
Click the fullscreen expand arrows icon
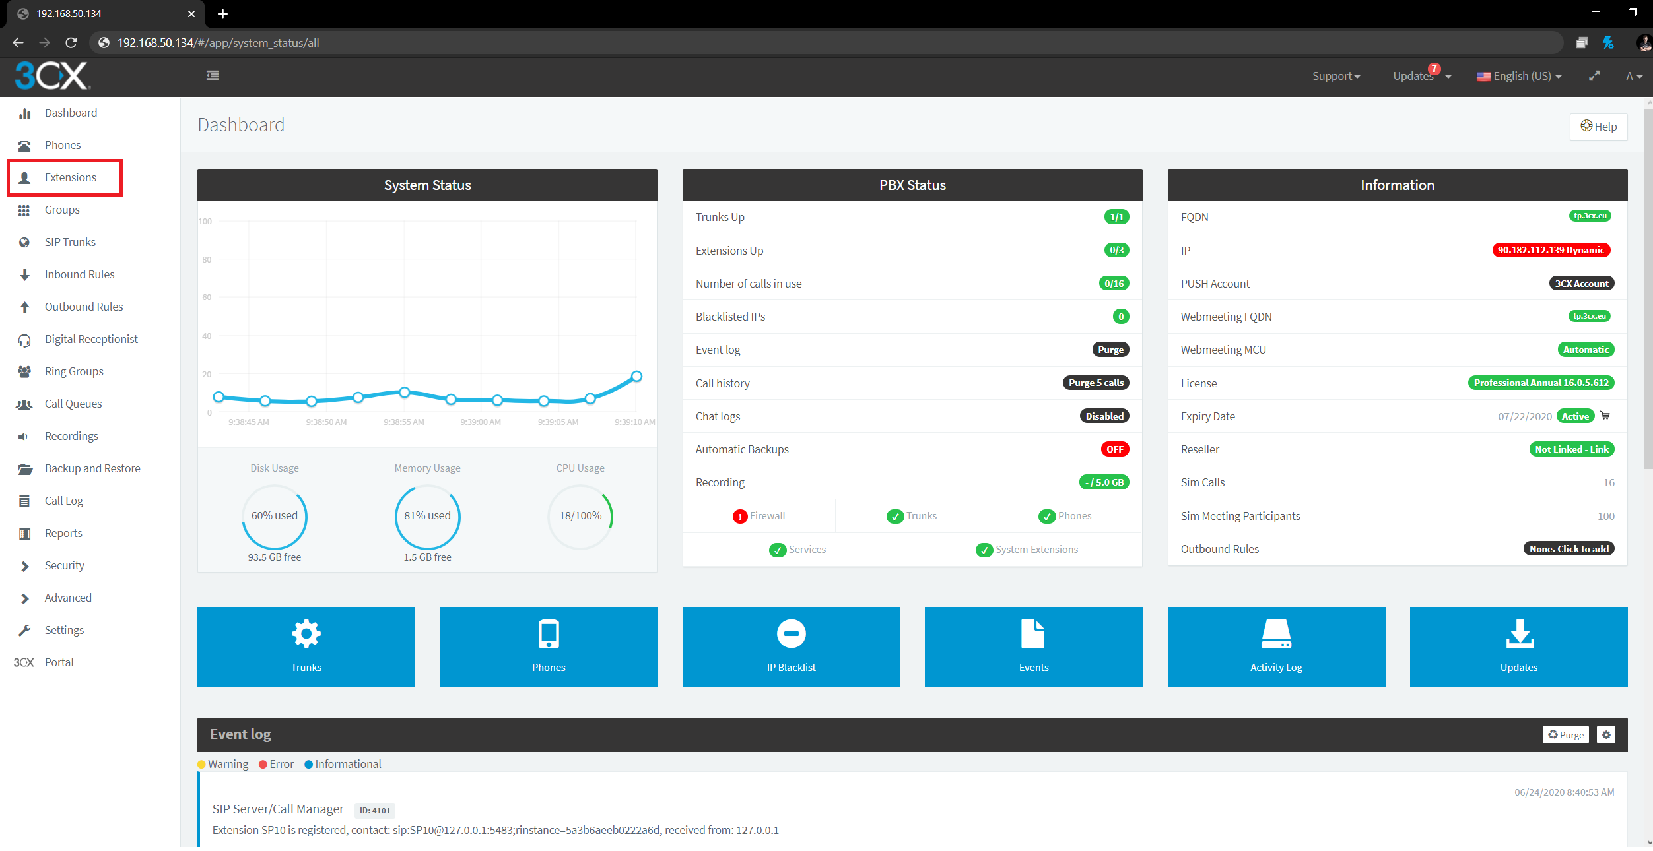tap(1594, 76)
